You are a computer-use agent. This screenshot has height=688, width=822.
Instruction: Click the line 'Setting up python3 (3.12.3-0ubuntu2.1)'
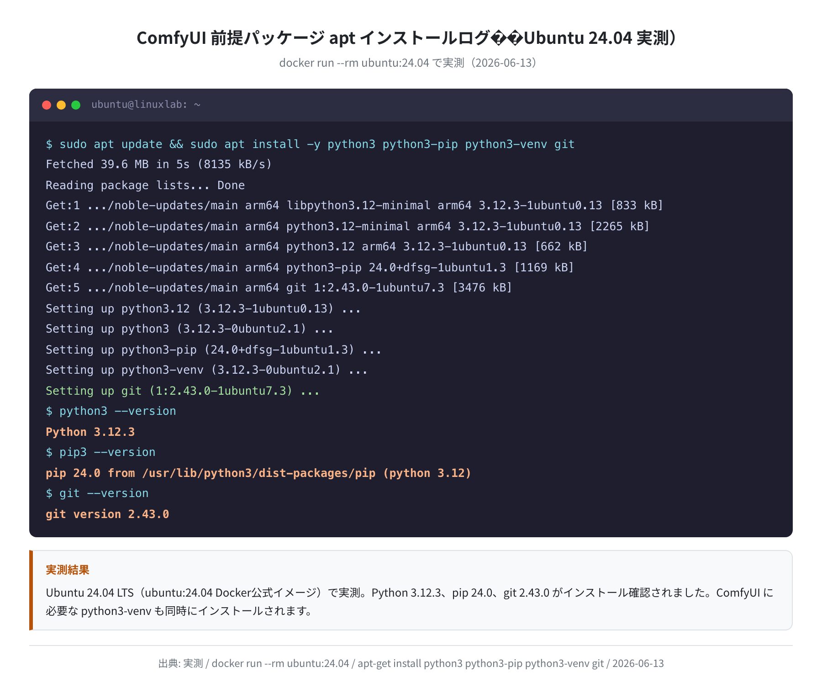pyautogui.click(x=190, y=329)
